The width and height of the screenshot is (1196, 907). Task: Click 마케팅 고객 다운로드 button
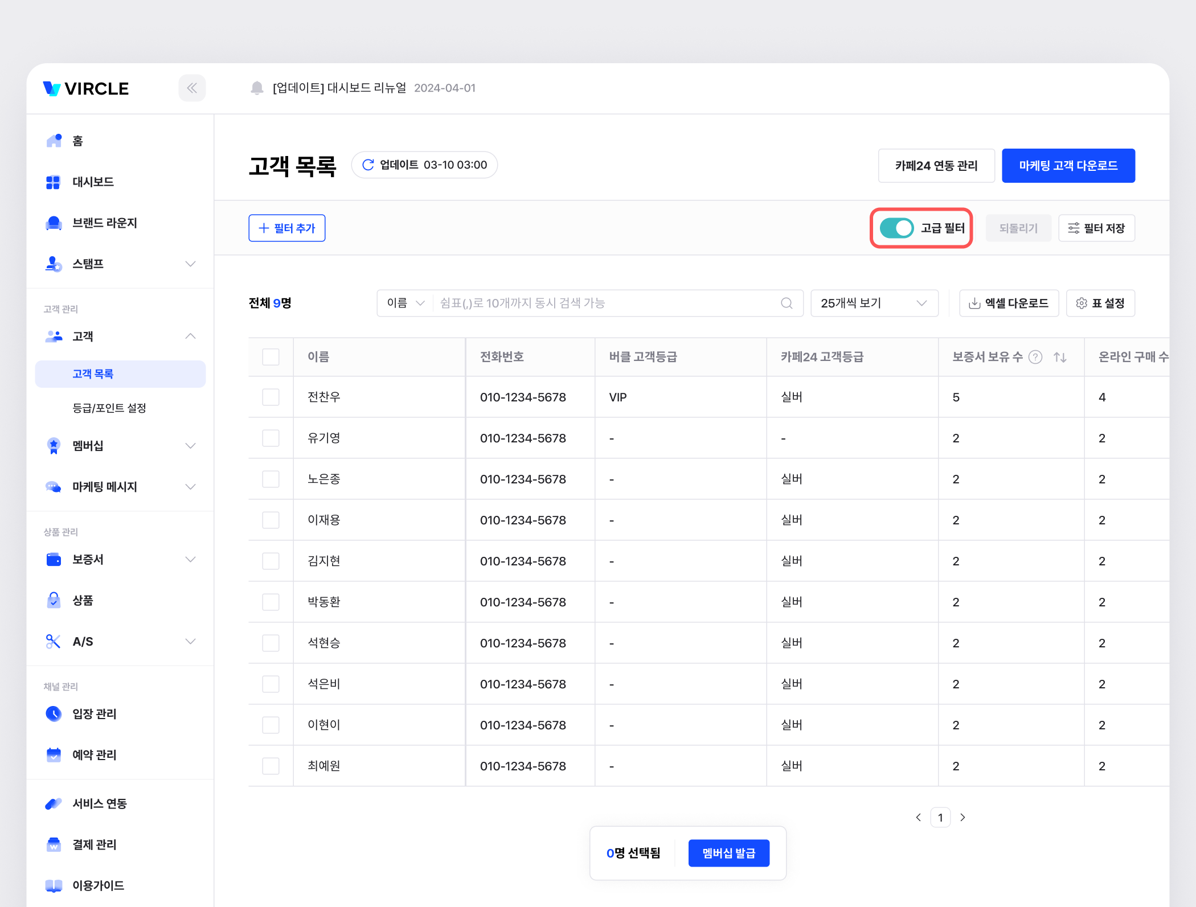pos(1068,166)
